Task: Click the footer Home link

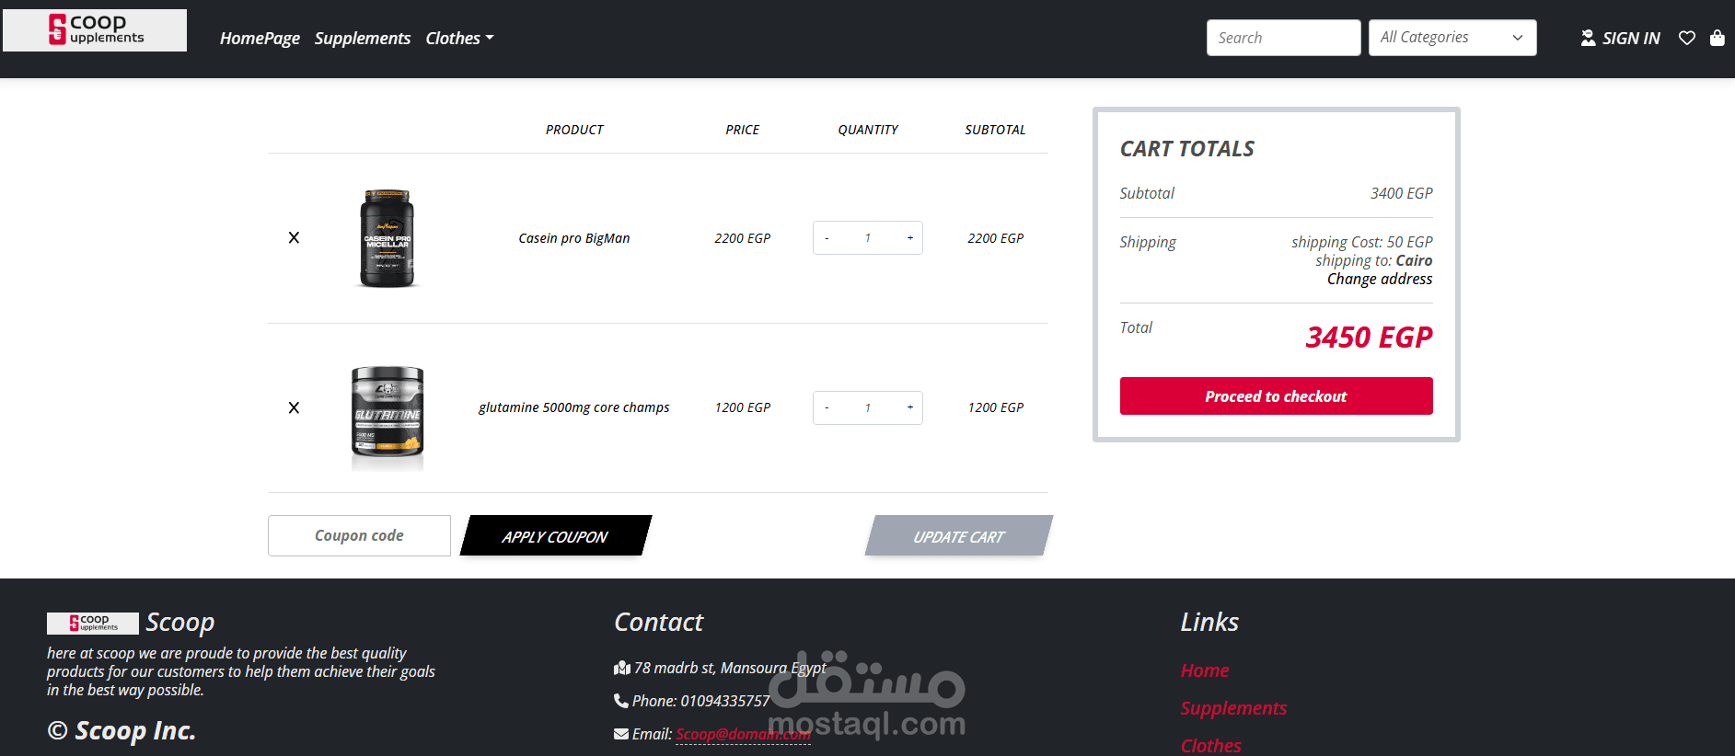Action: click(x=1205, y=670)
